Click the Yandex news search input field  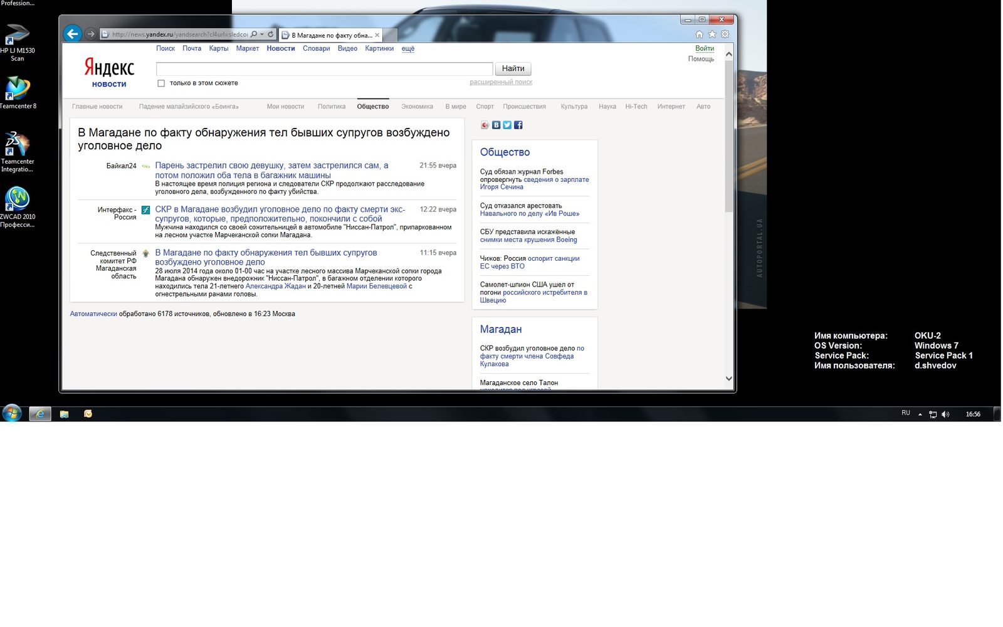click(325, 68)
